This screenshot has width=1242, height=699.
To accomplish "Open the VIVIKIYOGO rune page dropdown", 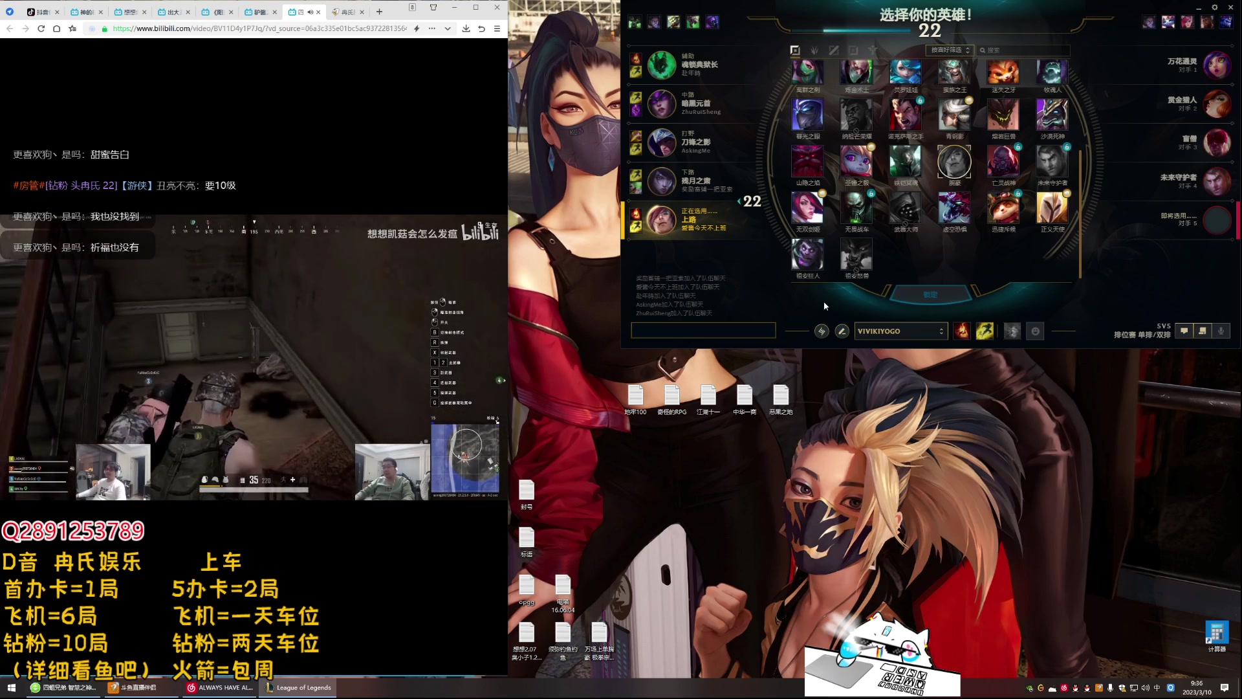I will tap(900, 331).
